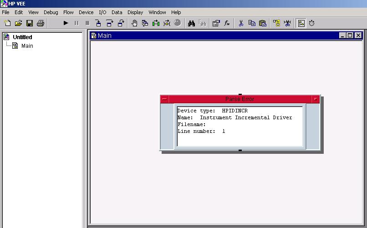The height and width of the screenshot is (228, 367).
Task: Click the New file toolbar icon
Action: pos(7,23)
